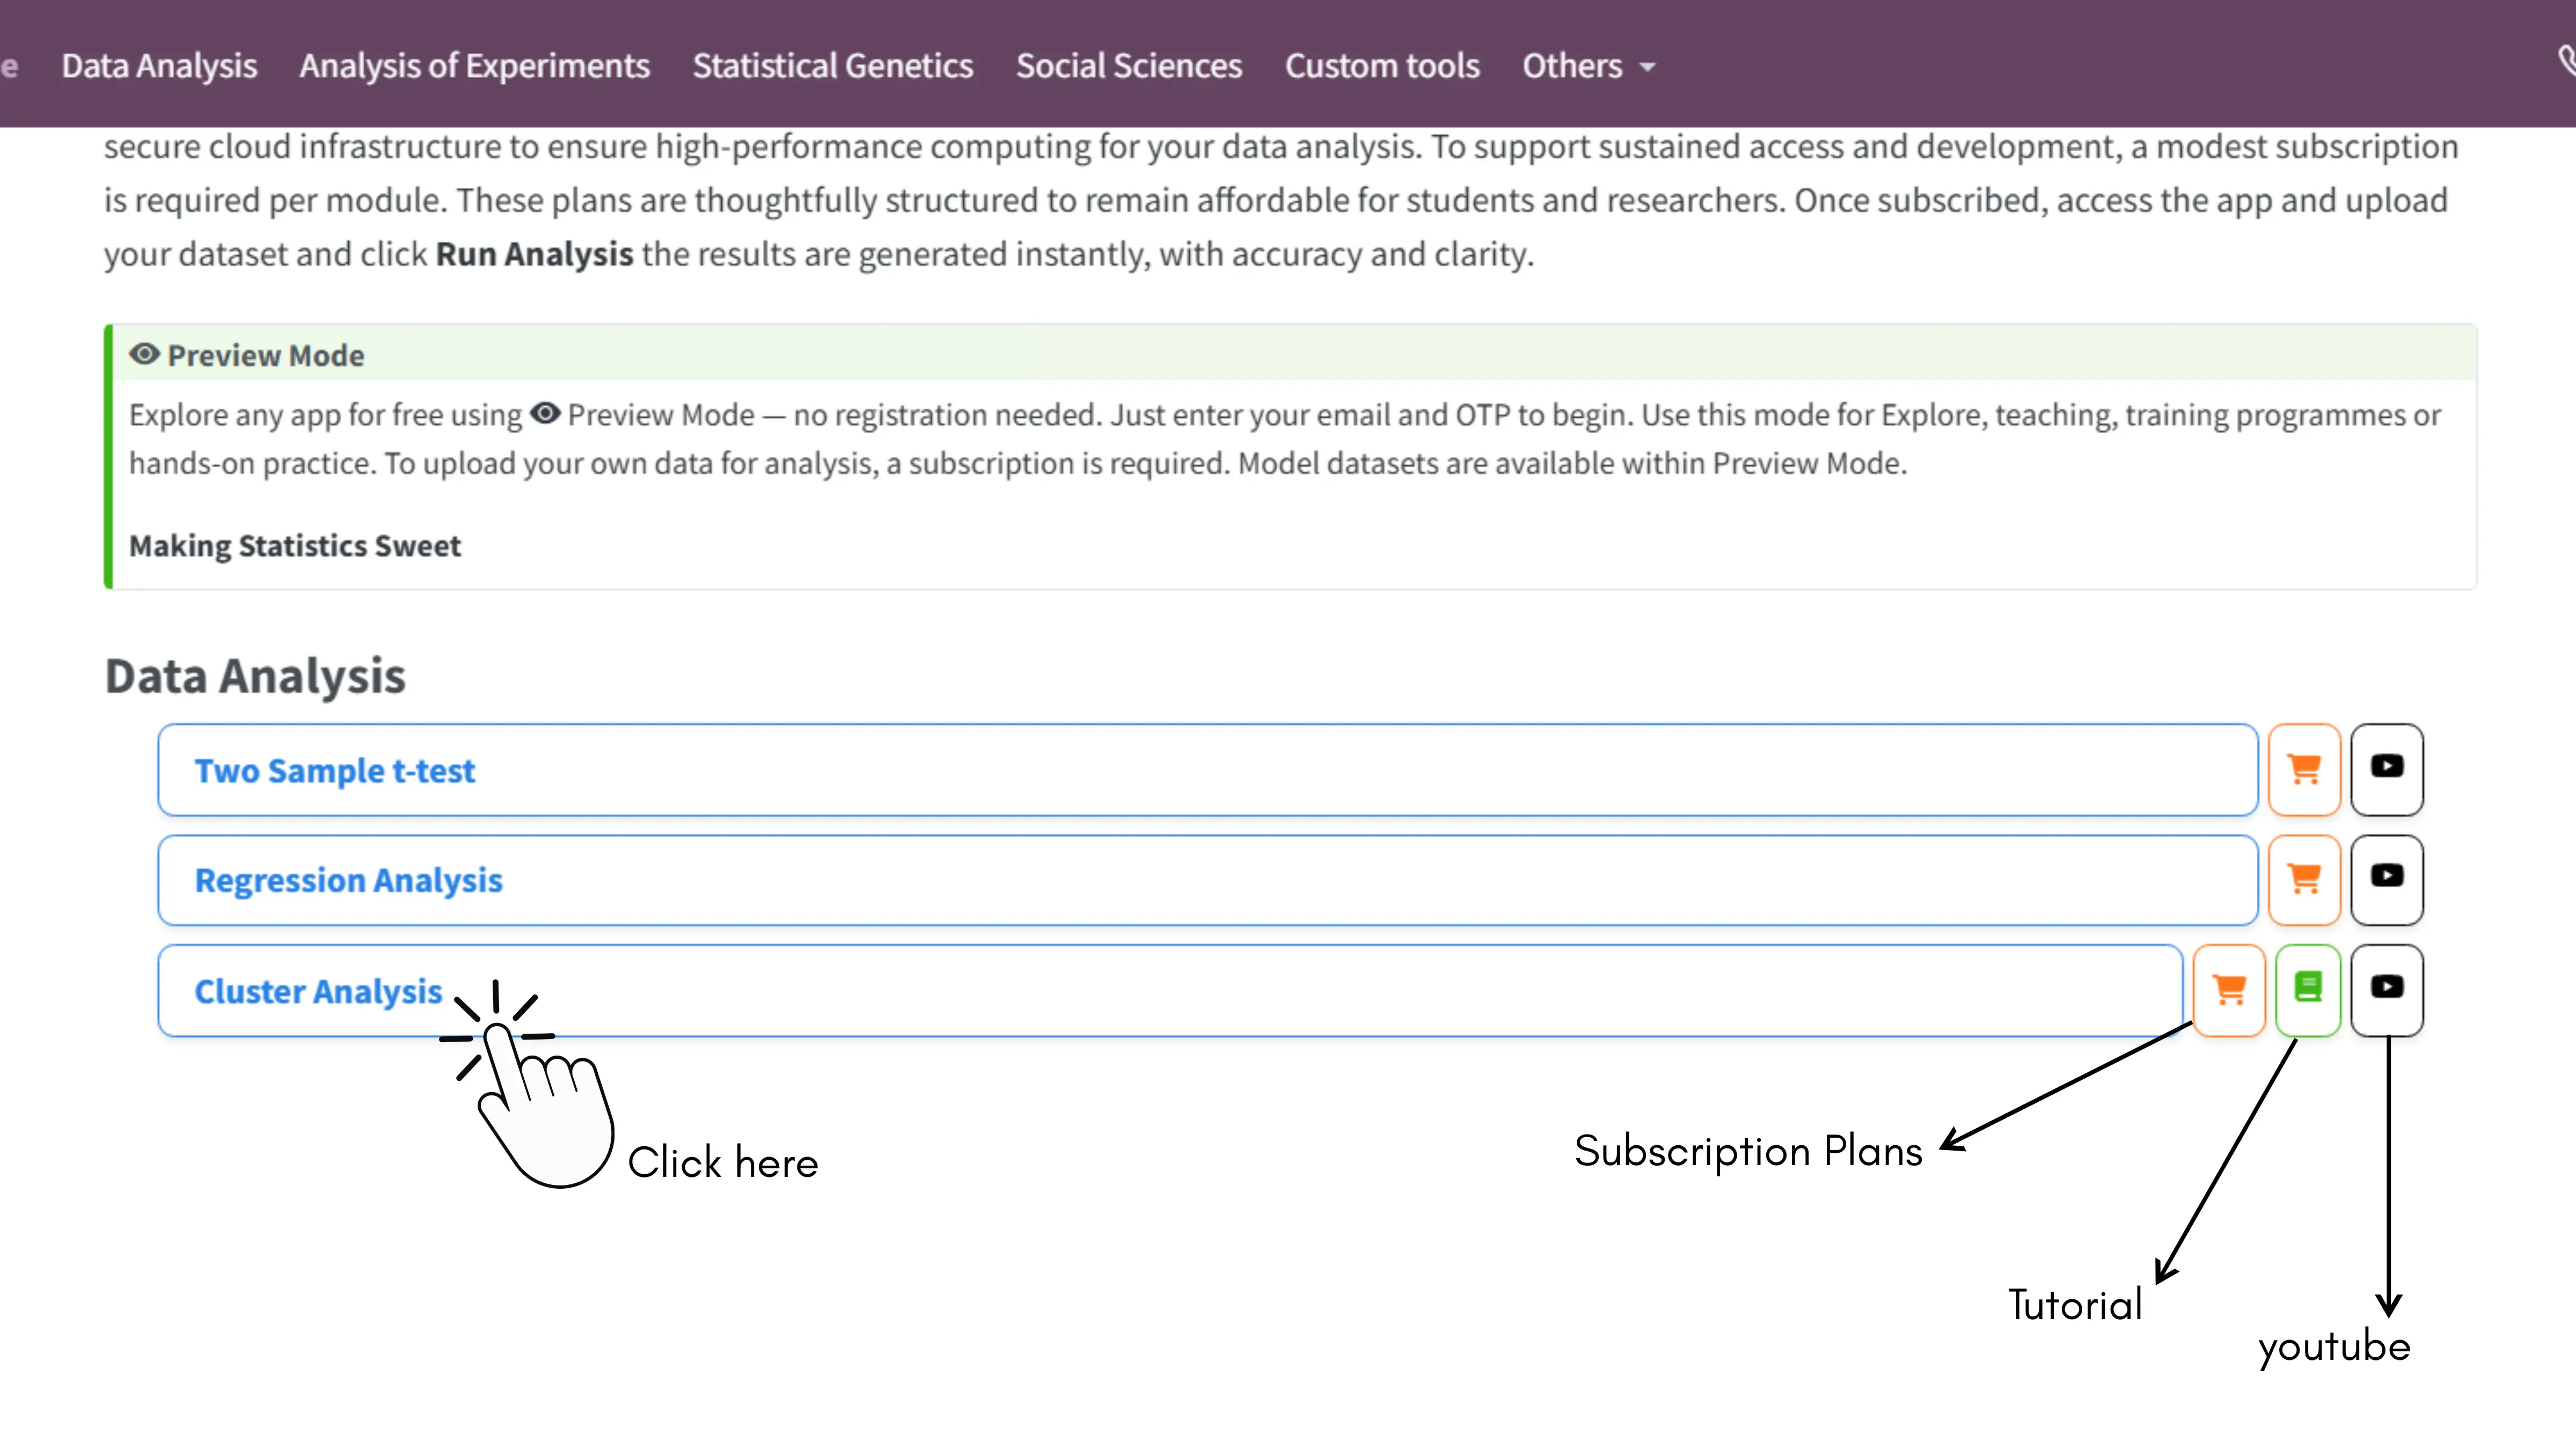The width and height of the screenshot is (2576, 1449).
Task: Click the Data Analysis section heading
Action: [255, 676]
